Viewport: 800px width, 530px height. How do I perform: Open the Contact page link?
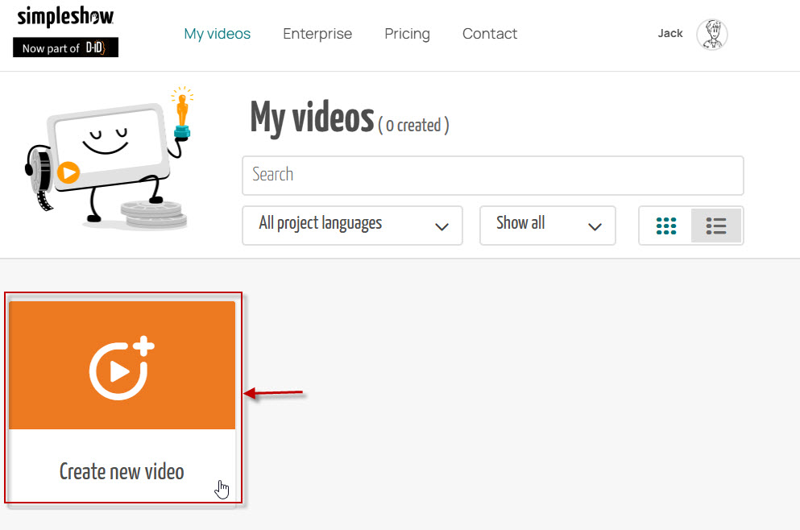pyautogui.click(x=490, y=34)
